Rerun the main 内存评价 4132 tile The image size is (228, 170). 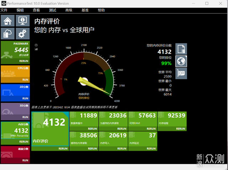pyautogui.click(x=63, y=149)
